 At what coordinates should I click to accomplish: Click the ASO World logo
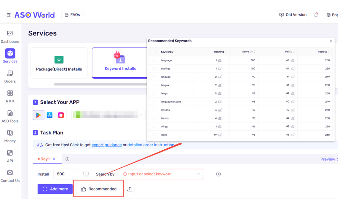click(x=34, y=15)
